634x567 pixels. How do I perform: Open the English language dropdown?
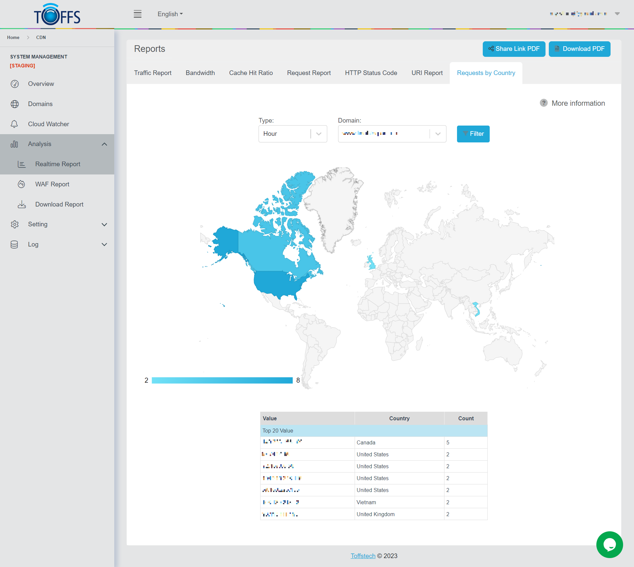(170, 14)
